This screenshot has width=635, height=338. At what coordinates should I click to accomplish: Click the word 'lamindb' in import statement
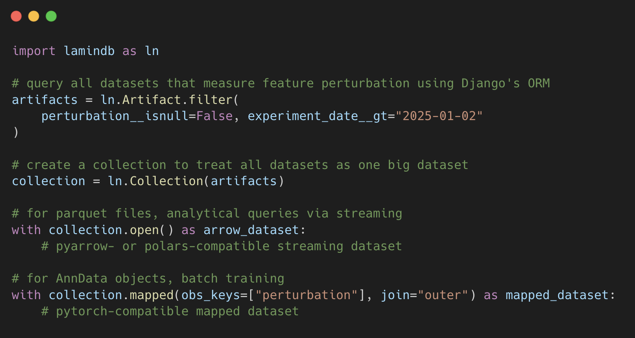click(89, 51)
